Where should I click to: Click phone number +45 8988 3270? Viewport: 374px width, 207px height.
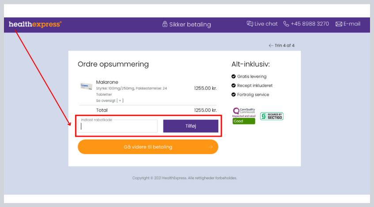click(x=310, y=24)
